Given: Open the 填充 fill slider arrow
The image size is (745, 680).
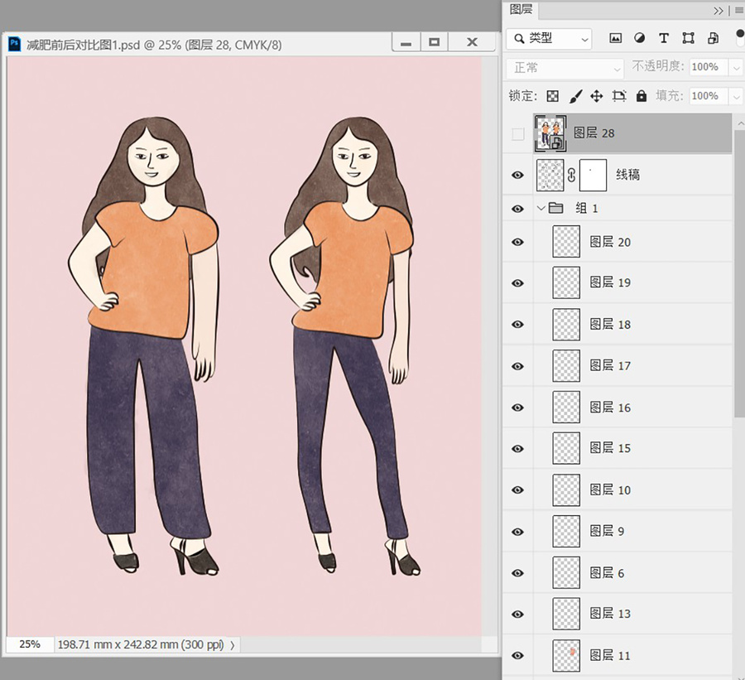Looking at the screenshot, I should 736,97.
